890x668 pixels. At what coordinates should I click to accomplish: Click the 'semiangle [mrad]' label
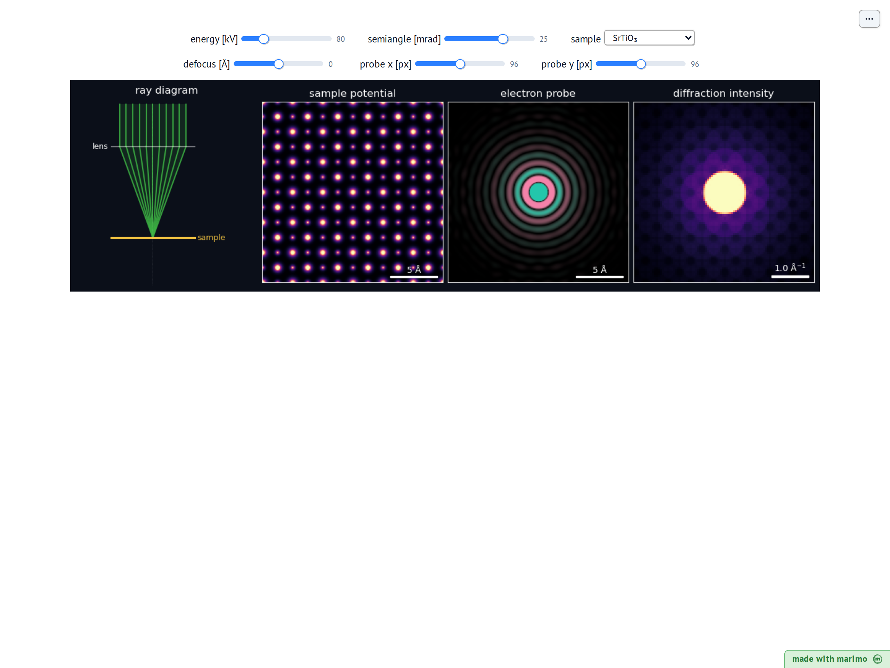pyautogui.click(x=404, y=39)
